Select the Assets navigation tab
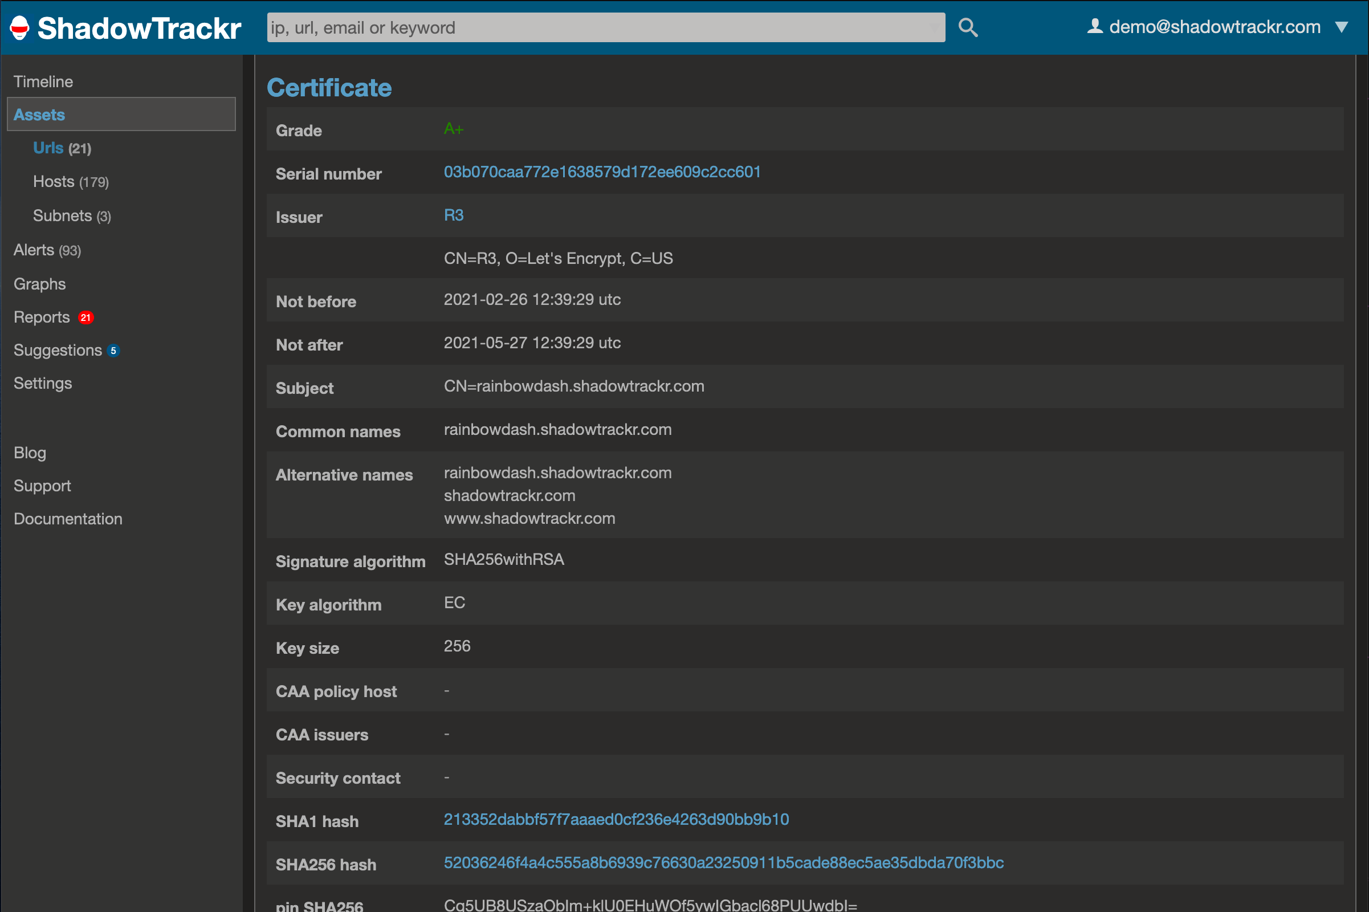The width and height of the screenshot is (1369, 912). (x=40, y=114)
